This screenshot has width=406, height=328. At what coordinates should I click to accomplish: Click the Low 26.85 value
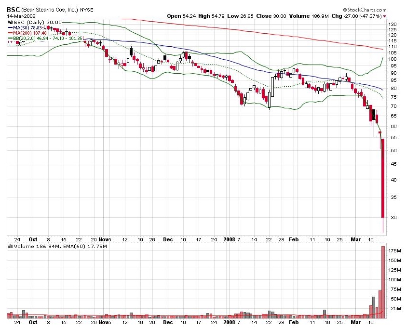point(240,16)
